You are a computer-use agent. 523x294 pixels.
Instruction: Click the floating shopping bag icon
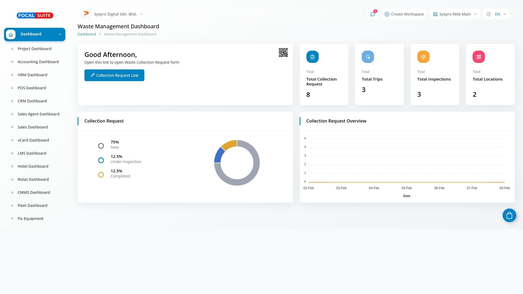coord(509,216)
